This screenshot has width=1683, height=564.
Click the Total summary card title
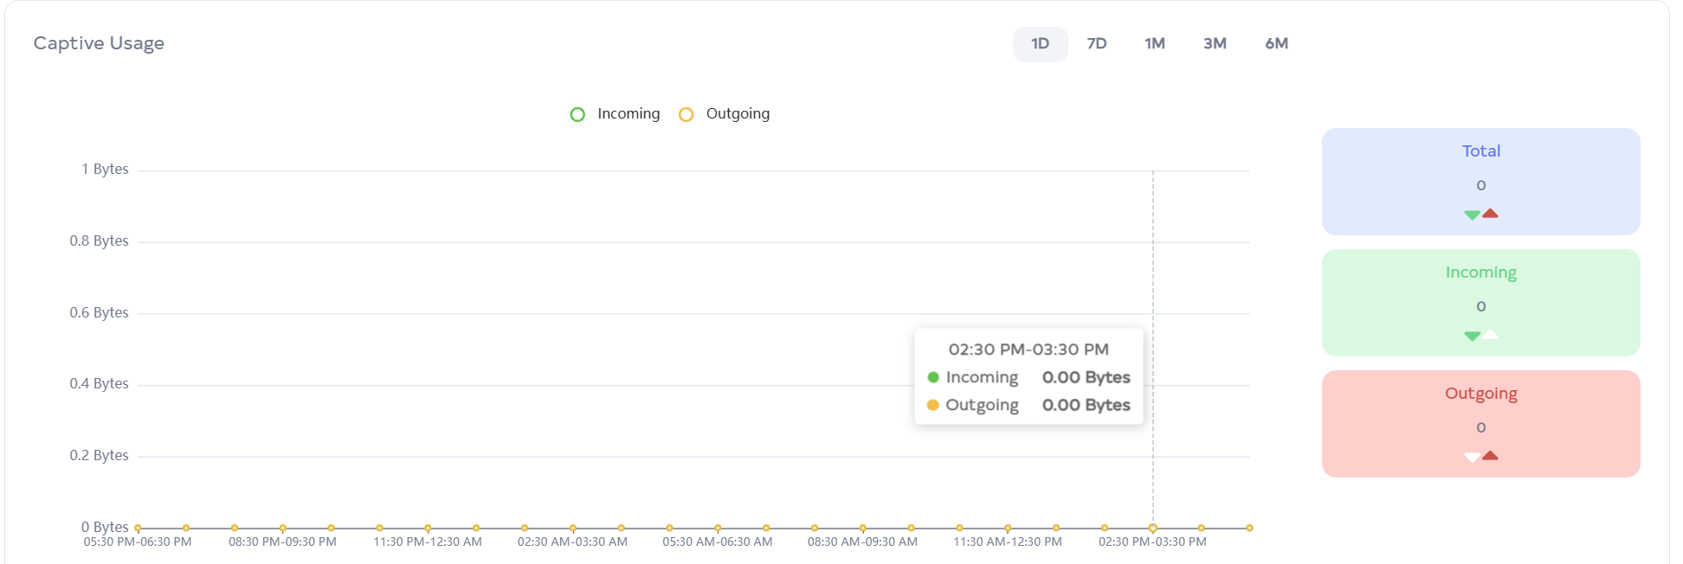click(1480, 151)
